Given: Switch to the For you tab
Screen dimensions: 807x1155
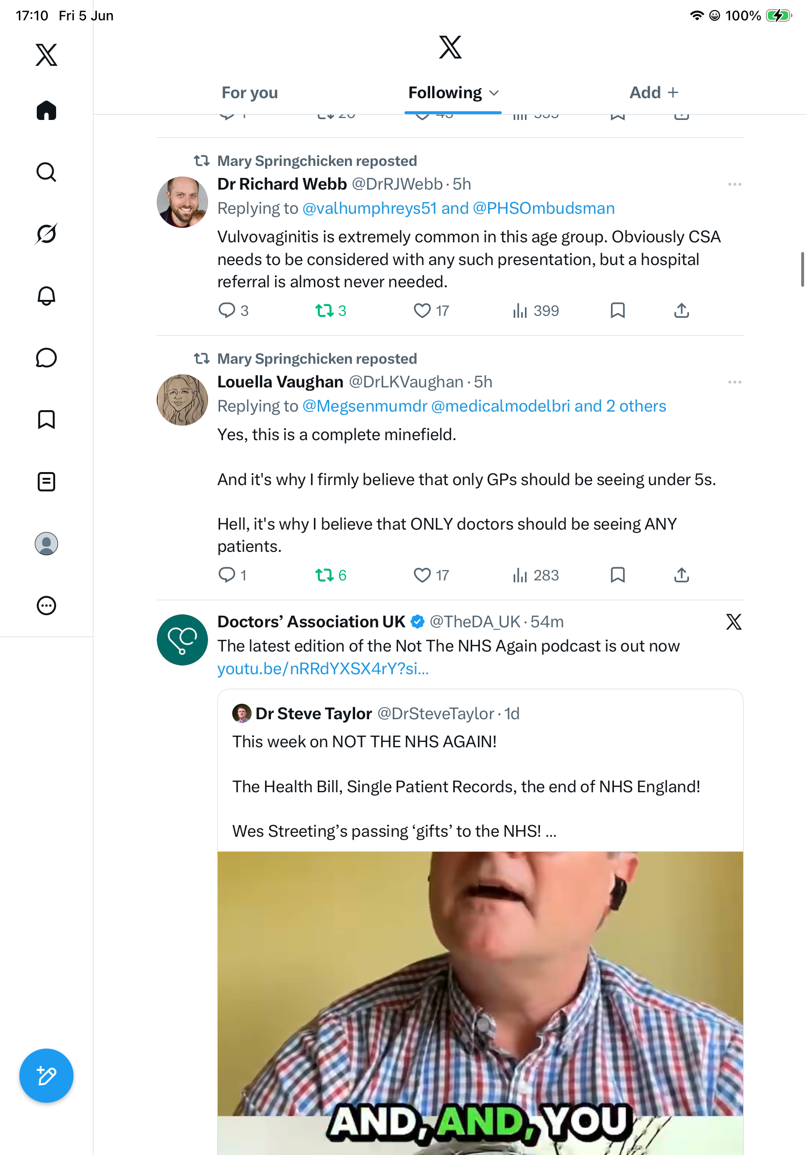Looking at the screenshot, I should 250,93.
